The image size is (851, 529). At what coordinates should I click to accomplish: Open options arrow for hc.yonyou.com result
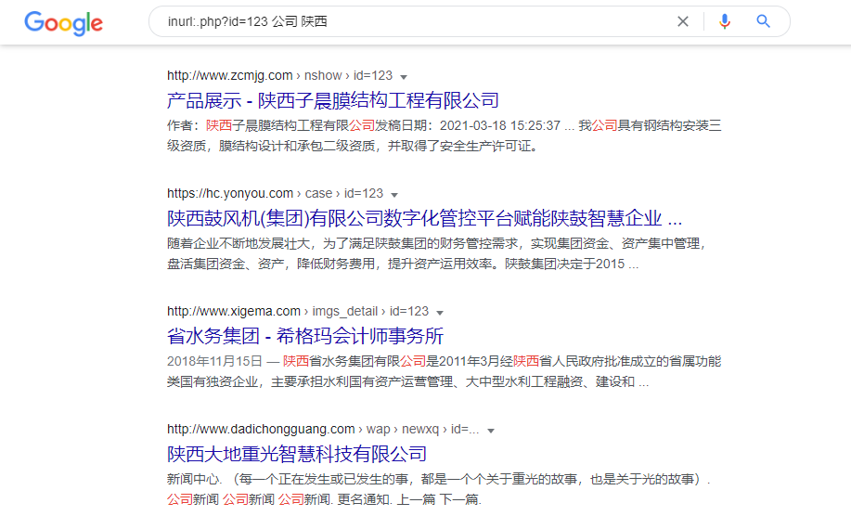pyautogui.click(x=394, y=195)
